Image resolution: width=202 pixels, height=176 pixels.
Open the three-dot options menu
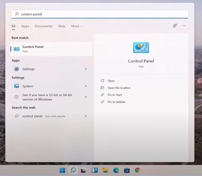pos(184,26)
